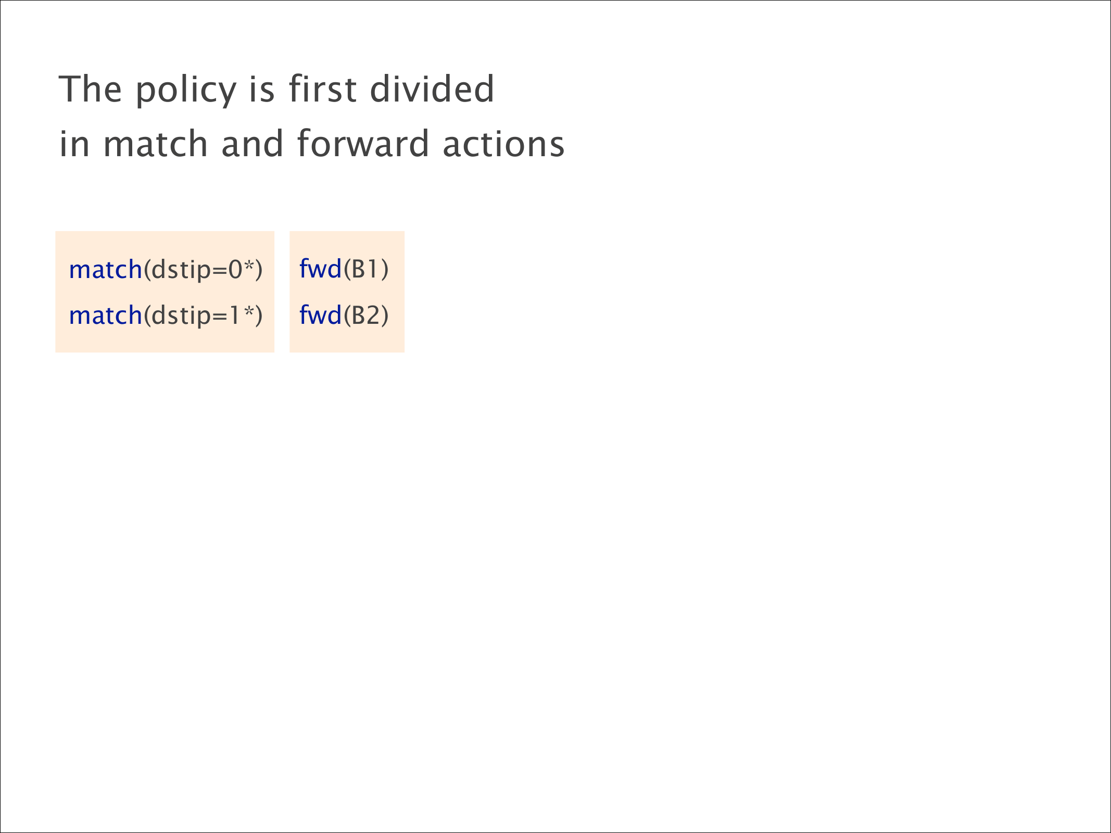Viewport: 1111px width, 833px height.
Task: Click the "B2" forward target
Action: (366, 315)
